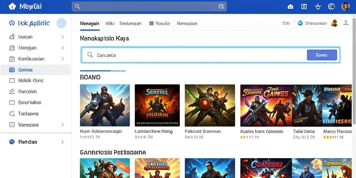The width and height of the screenshot is (356, 178).
Task: Click the circular globe icon in the header
Action: (331, 6)
